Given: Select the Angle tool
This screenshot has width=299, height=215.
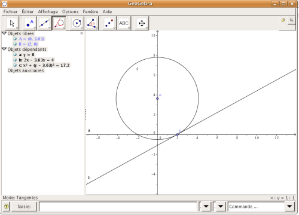Looking at the screenshot, I should click(91, 23).
